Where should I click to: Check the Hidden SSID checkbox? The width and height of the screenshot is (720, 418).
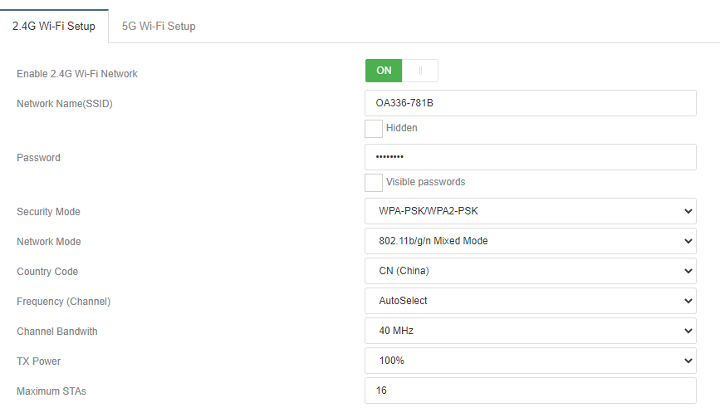374,128
